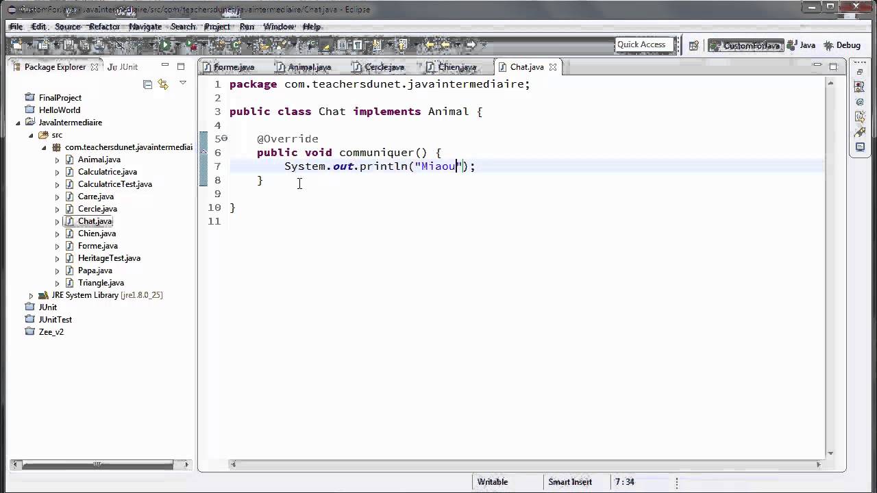Close the Package Explorer tab
This screenshot has width=877, height=493.
94,67
